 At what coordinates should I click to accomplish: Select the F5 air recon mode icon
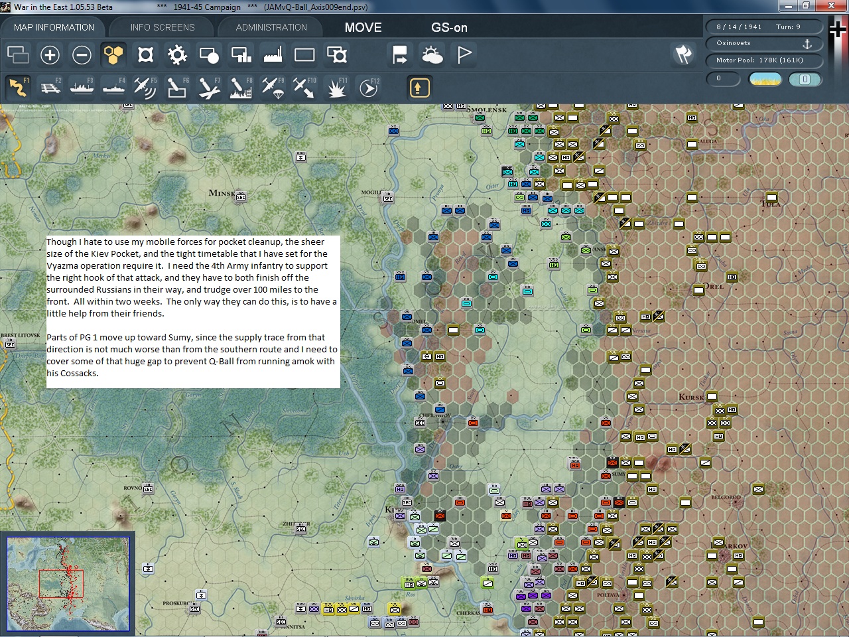tap(145, 88)
